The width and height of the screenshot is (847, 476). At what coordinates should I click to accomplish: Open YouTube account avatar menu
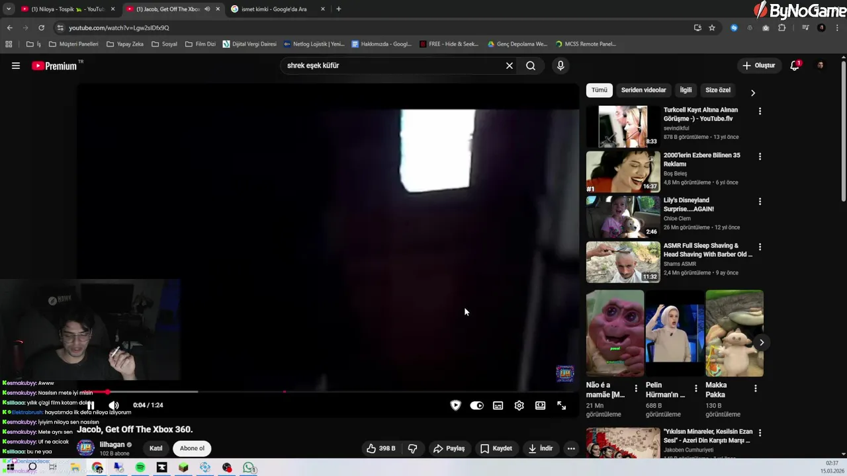[821, 65]
